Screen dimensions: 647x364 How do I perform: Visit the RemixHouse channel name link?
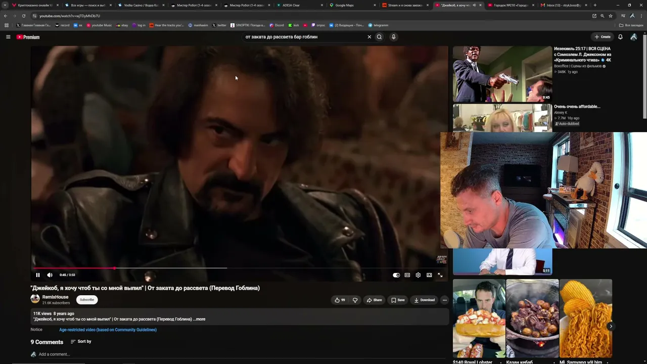pos(55,297)
